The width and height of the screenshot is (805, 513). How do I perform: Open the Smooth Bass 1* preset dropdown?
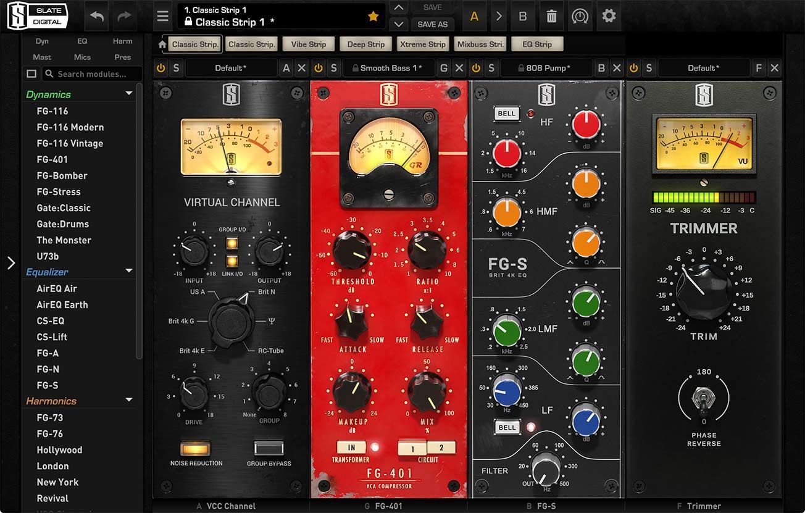click(388, 68)
